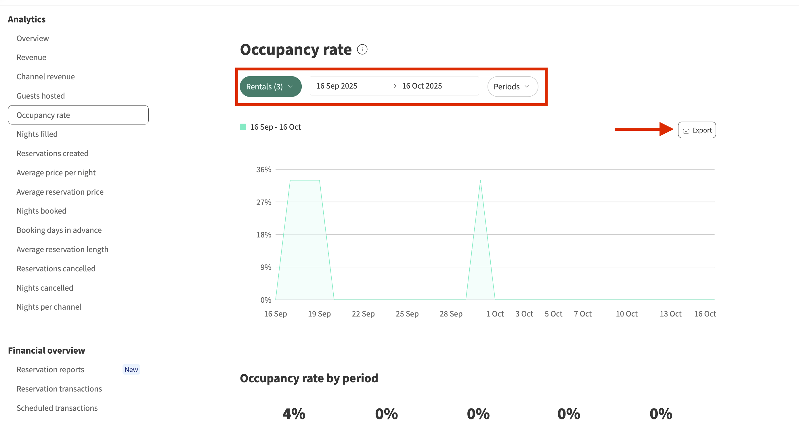Go to Revenue analytics

coord(31,57)
